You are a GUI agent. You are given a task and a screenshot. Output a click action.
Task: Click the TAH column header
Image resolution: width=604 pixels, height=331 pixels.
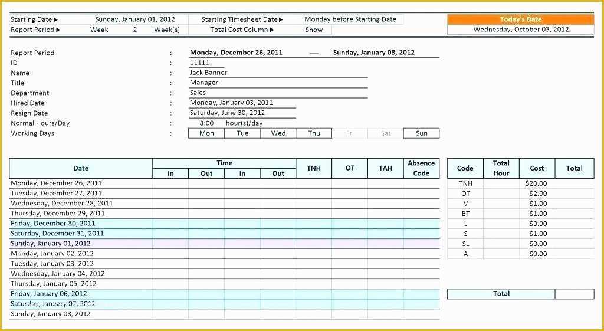pyautogui.click(x=386, y=168)
